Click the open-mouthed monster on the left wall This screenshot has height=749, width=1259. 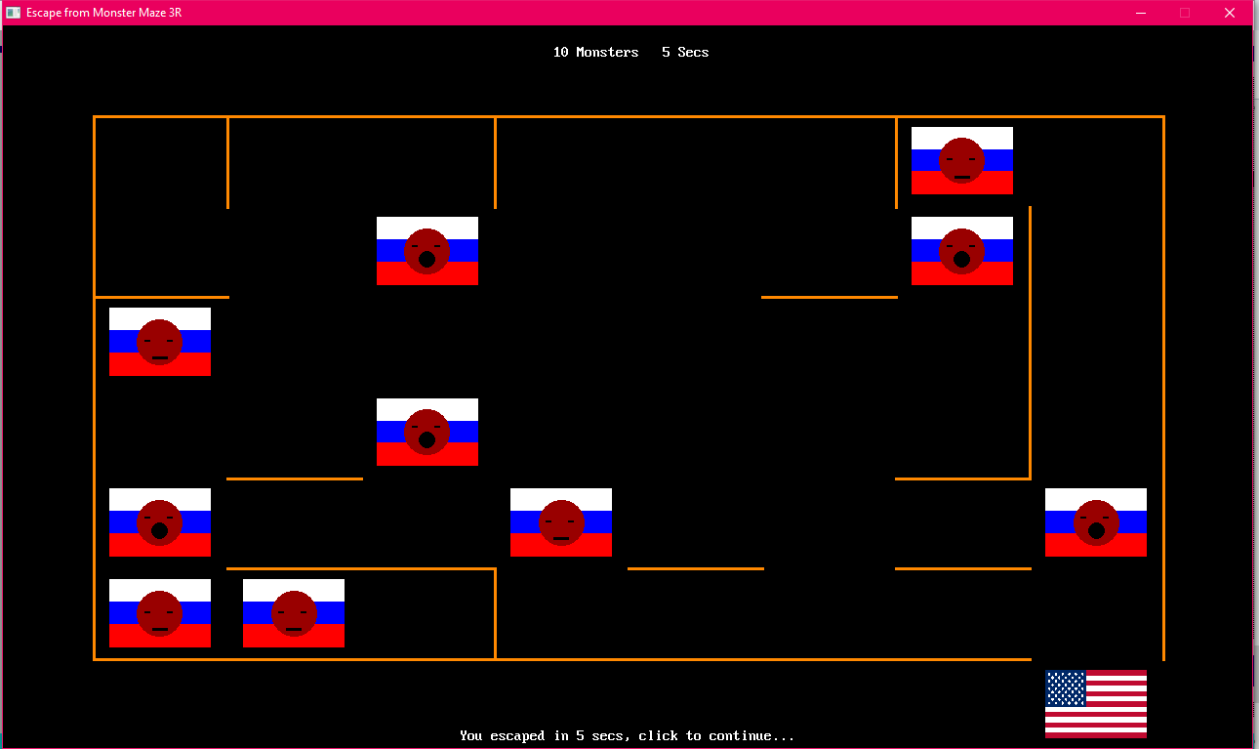[159, 522]
